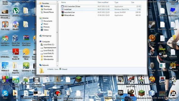Open War Thunder desktop shortcut
179x101 pixels.
click(x=152, y=53)
